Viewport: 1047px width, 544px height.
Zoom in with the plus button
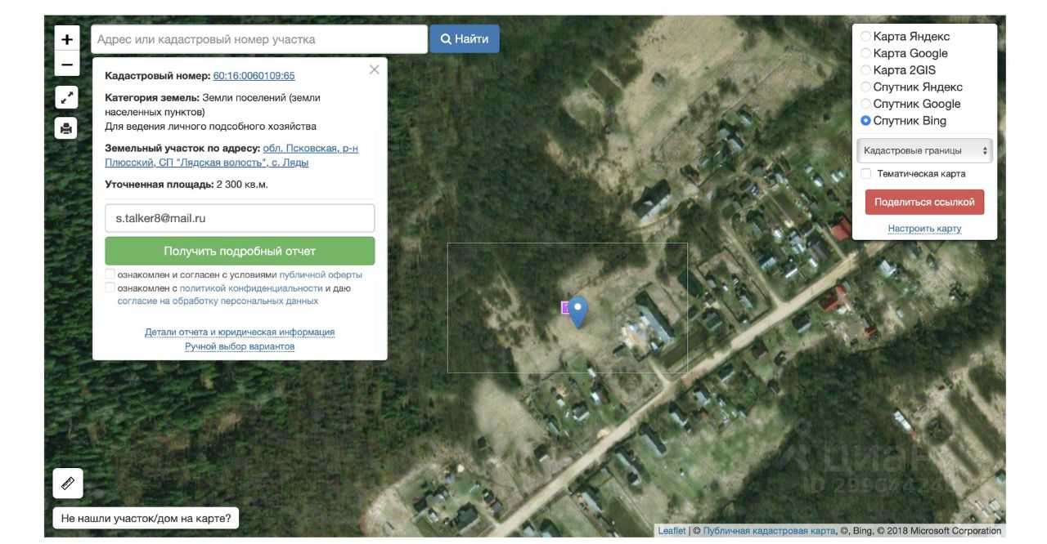[x=67, y=38]
